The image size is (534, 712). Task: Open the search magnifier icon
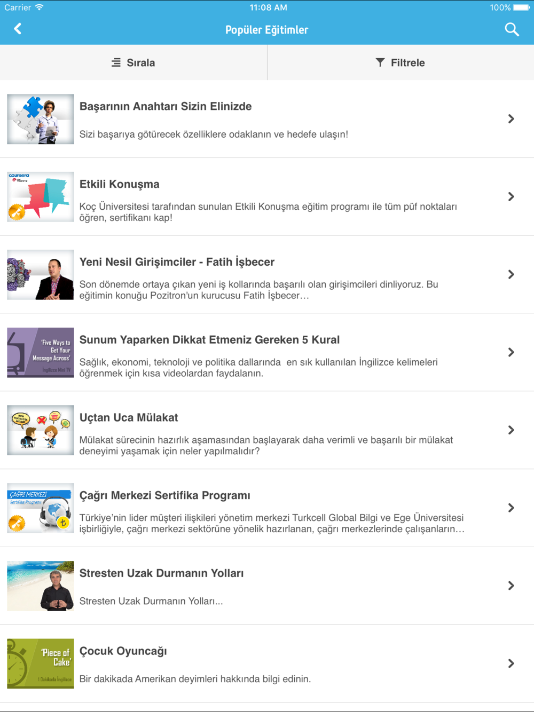tap(512, 29)
